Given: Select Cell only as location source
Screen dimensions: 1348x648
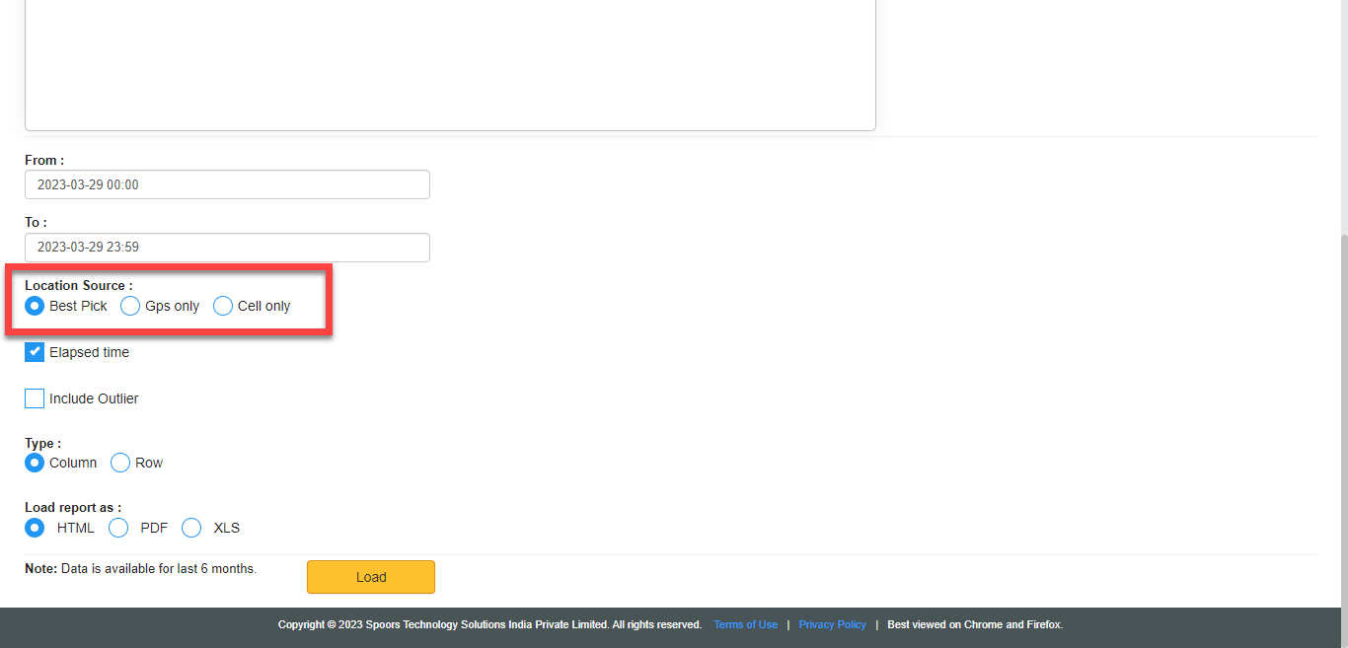Looking at the screenshot, I should (223, 306).
